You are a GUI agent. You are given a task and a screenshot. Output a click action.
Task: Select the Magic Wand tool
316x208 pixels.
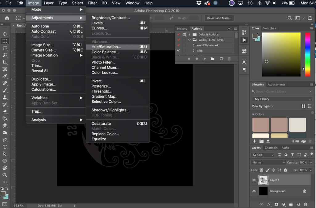[5, 55]
